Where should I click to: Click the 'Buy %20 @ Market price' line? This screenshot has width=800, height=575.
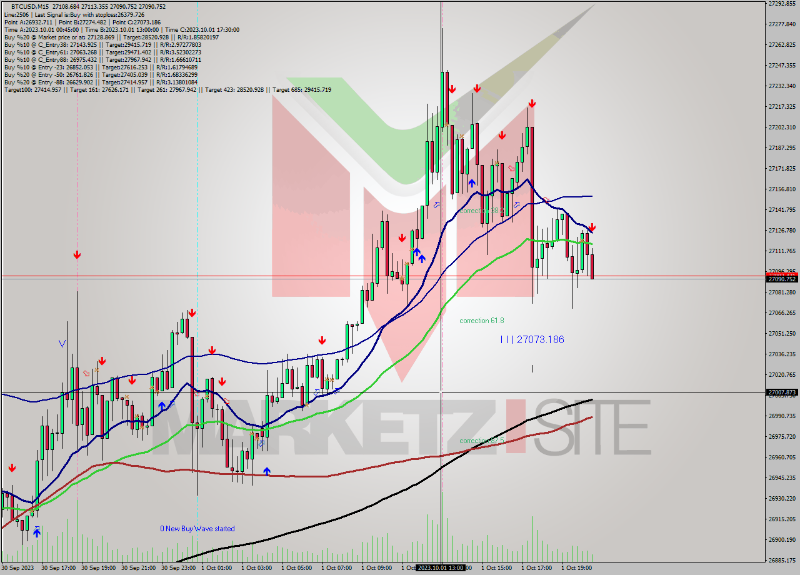pyautogui.click(x=111, y=37)
